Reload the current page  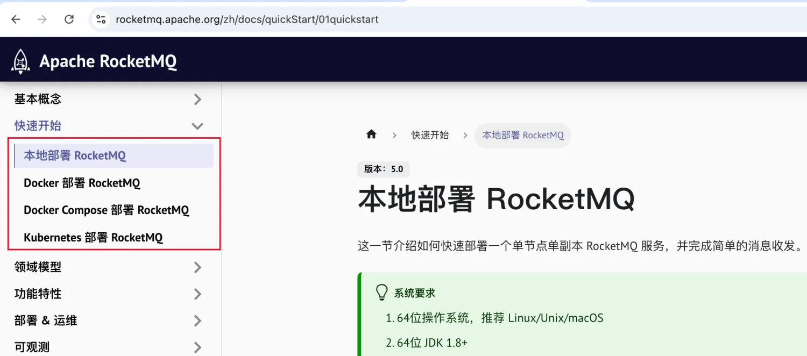click(69, 19)
